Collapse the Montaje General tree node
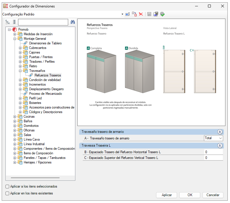This screenshot has width=230, height=203. click(15, 39)
